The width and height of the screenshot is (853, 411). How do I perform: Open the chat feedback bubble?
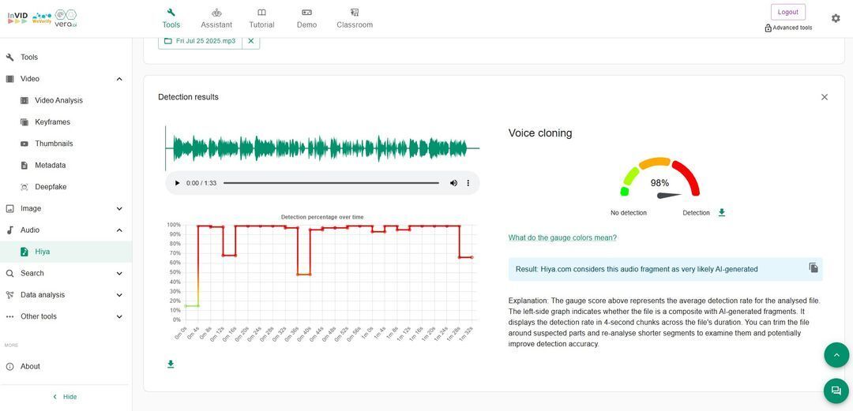[836, 390]
